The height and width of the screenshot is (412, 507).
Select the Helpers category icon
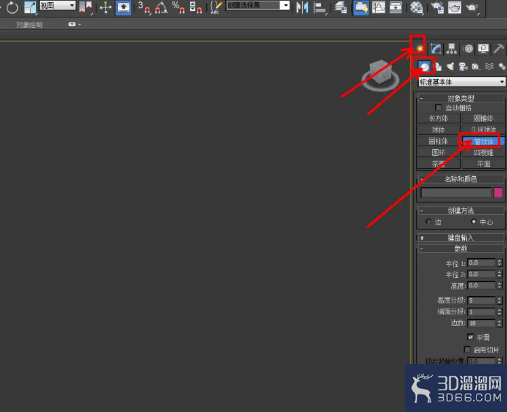point(476,66)
